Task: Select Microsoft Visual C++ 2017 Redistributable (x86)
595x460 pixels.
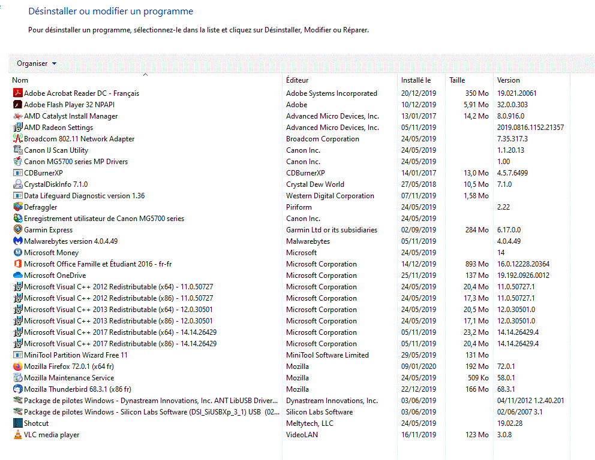Action: [121, 343]
